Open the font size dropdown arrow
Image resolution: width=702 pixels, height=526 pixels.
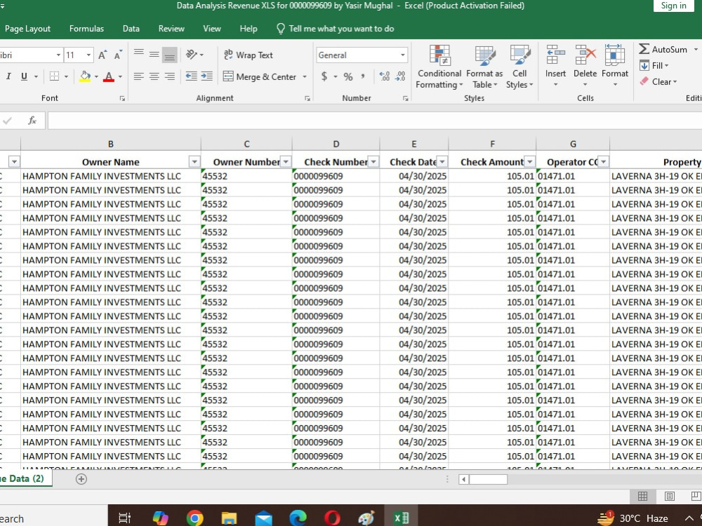pyautogui.click(x=88, y=55)
